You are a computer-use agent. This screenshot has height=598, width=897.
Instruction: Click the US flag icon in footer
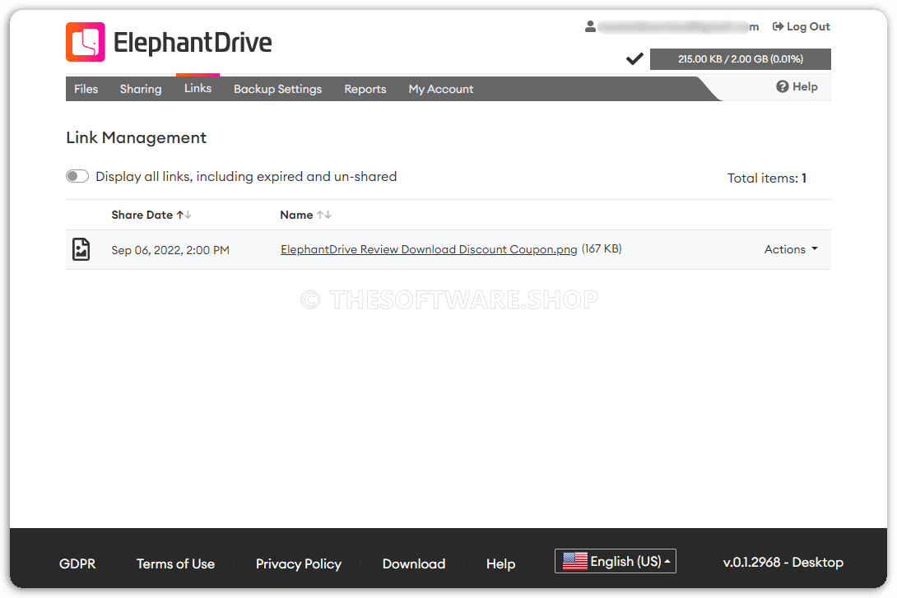tap(574, 561)
